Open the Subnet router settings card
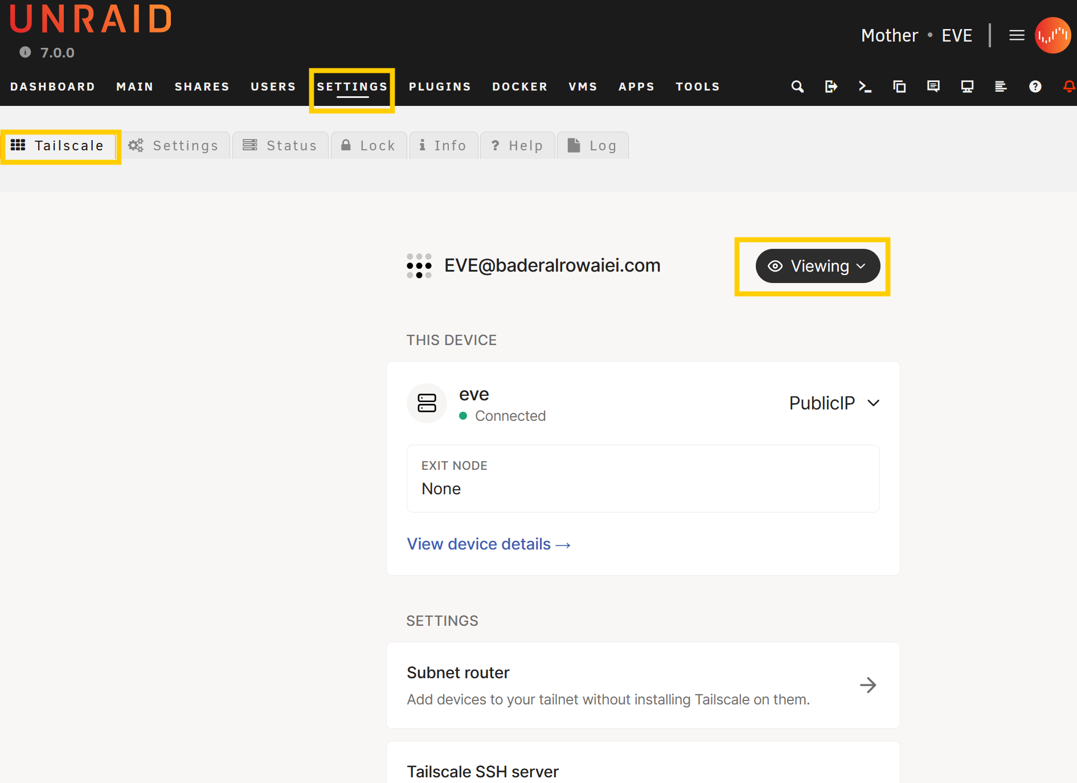Screen dimensions: 1077x783 [x=643, y=685]
